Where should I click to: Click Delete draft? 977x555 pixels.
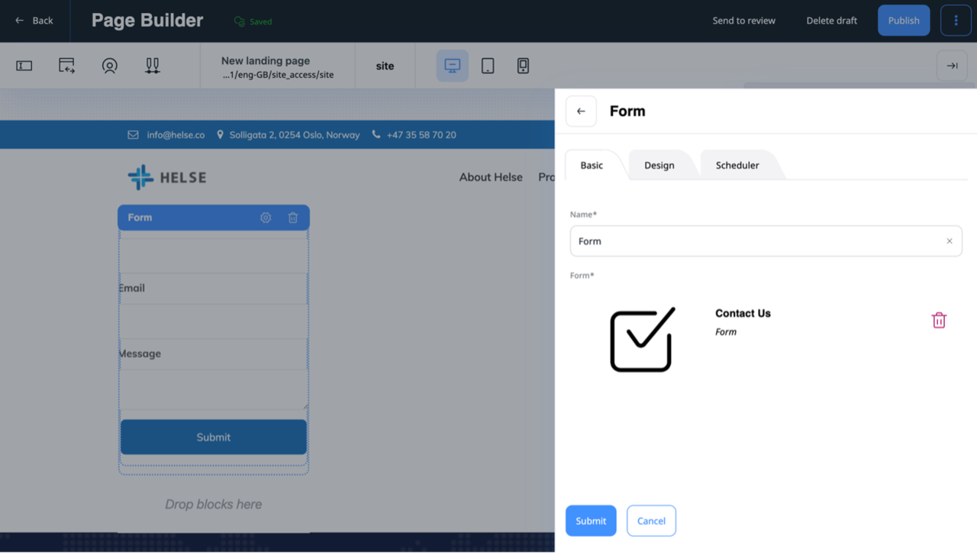pyautogui.click(x=832, y=21)
